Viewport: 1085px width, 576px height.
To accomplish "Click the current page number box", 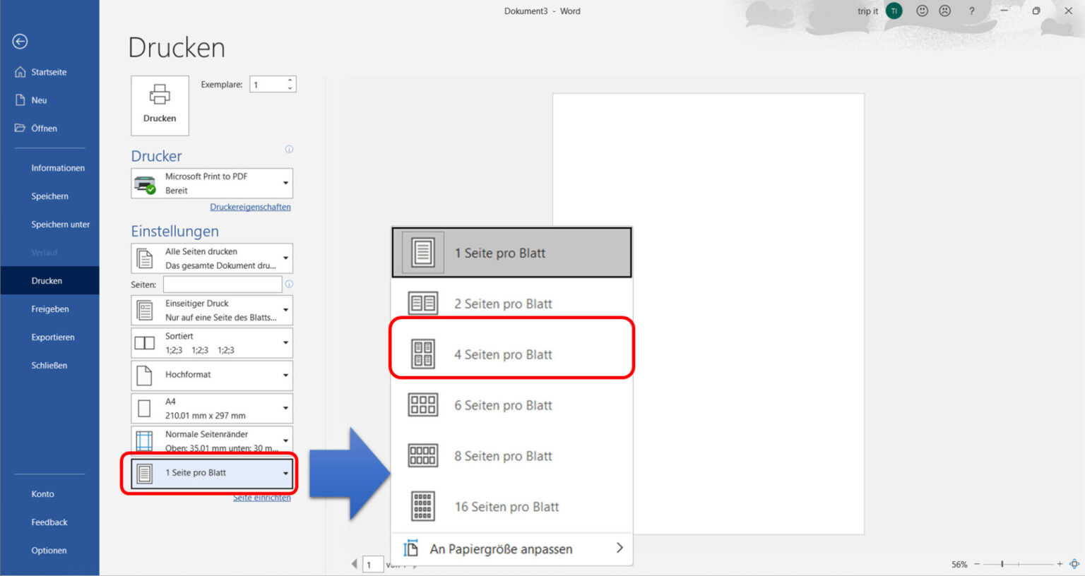I will (x=372, y=565).
